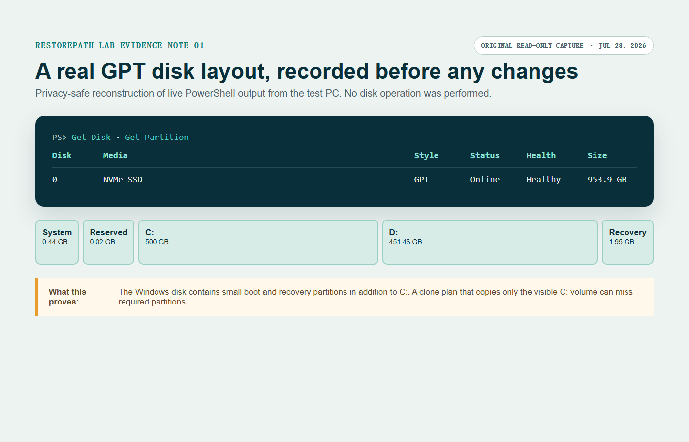The width and height of the screenshot is (689, 442).
Task: Click the D: 451.46 GB partition block
Action: 490,242
